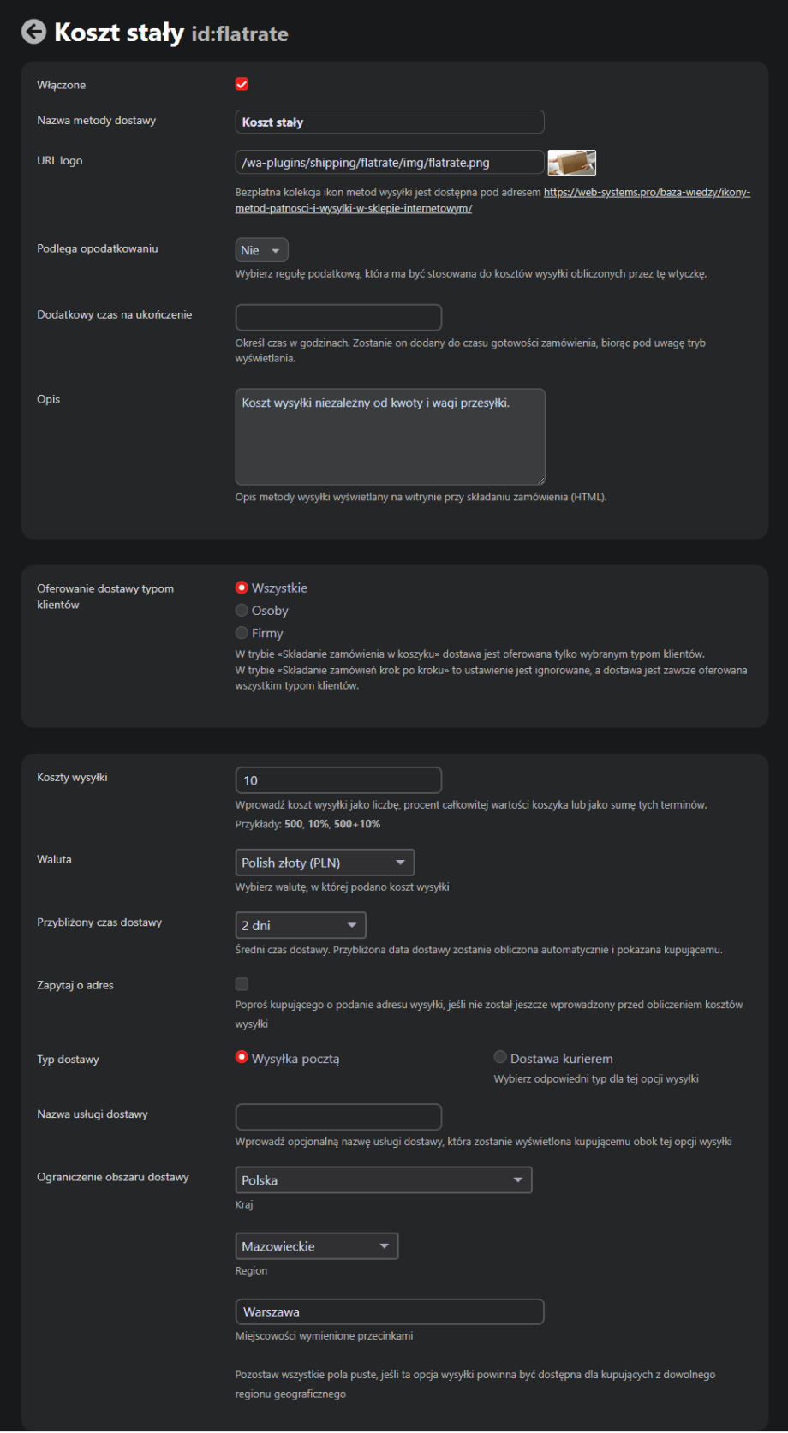Select the Firmy customer type
788x1433 pixels.
coord(242,633)
